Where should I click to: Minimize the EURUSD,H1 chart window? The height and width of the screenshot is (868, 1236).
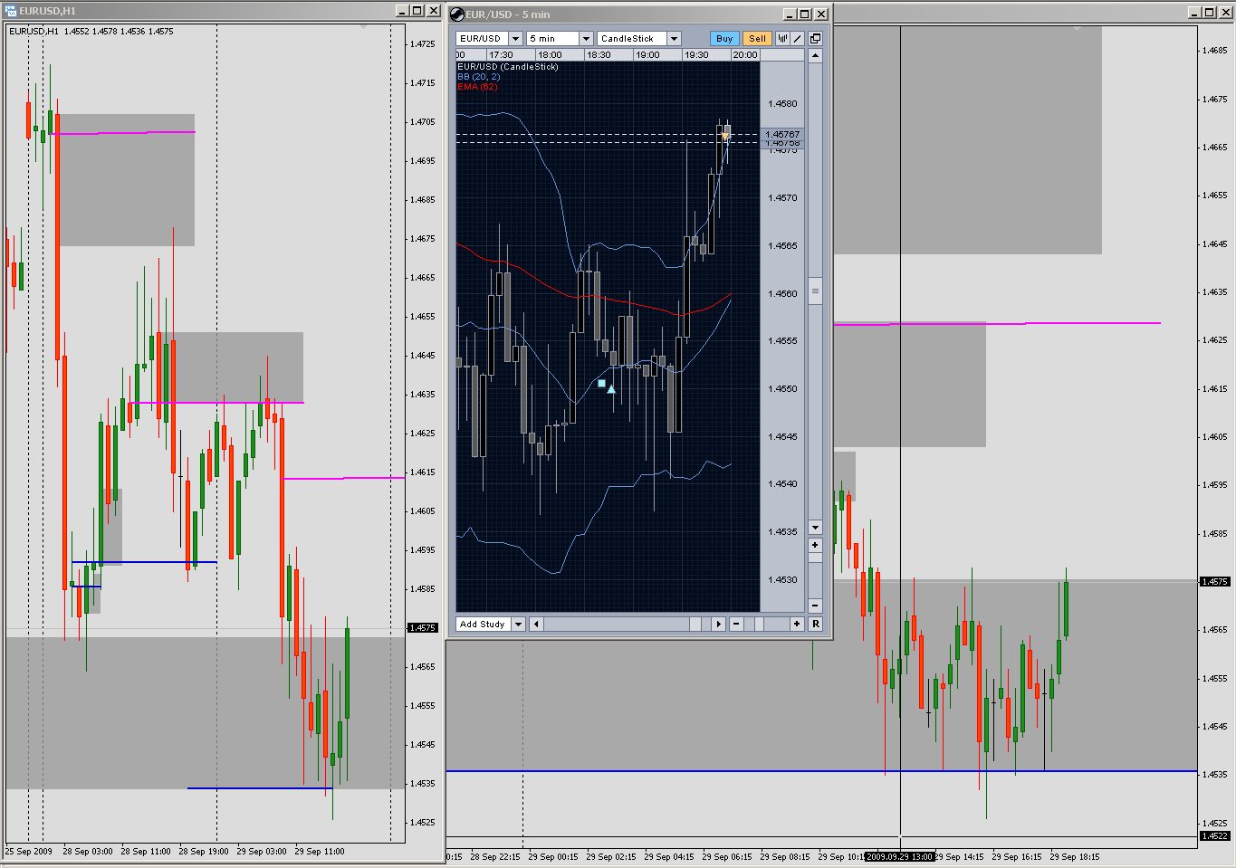(x=402, y=11)
